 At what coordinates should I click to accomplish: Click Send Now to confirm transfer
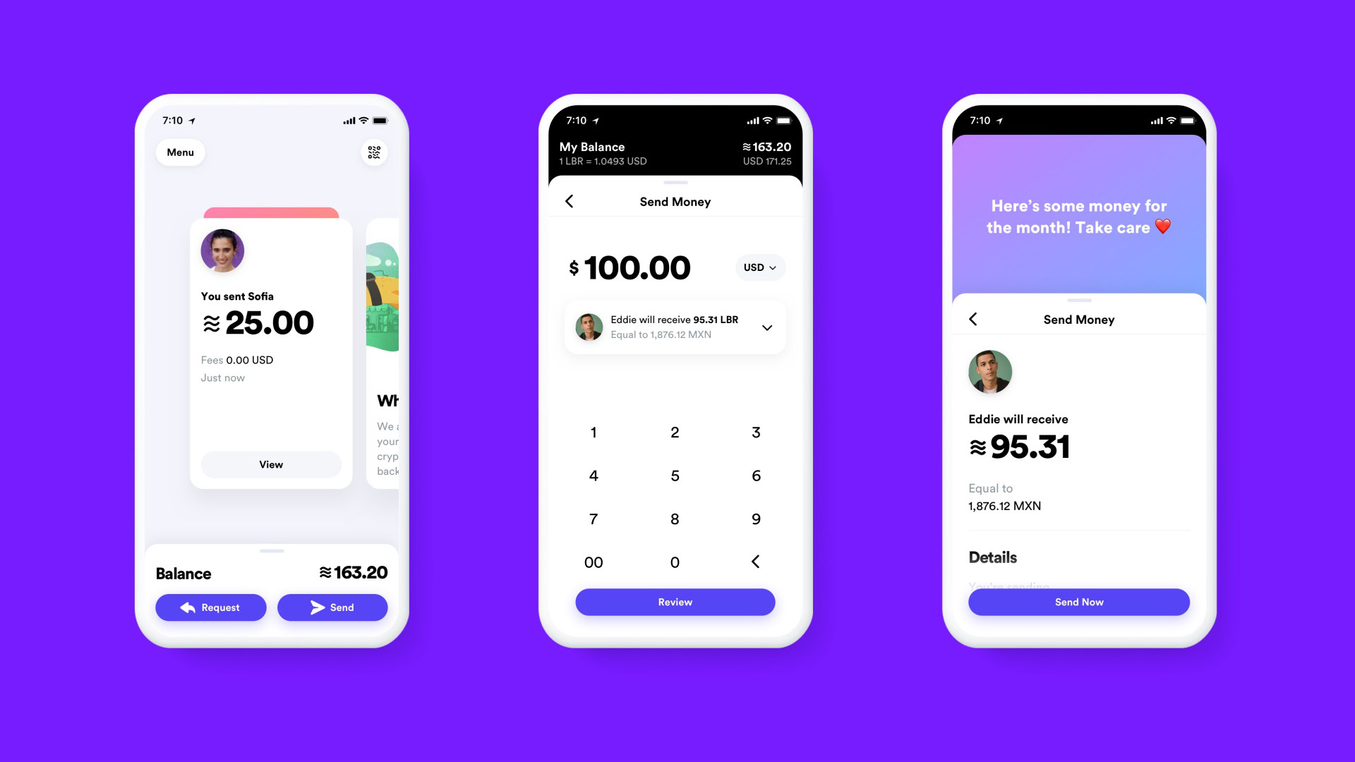(x=1078, y=602)
